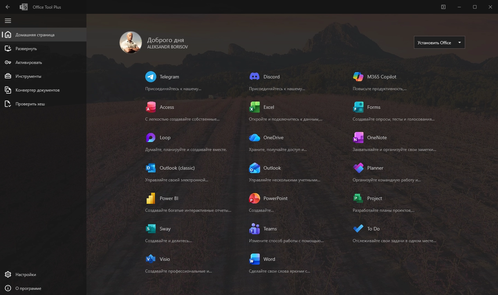The width and height of the screenshot is (498, 295).
Task: Select the Access database icon
Action: [151, 107]
